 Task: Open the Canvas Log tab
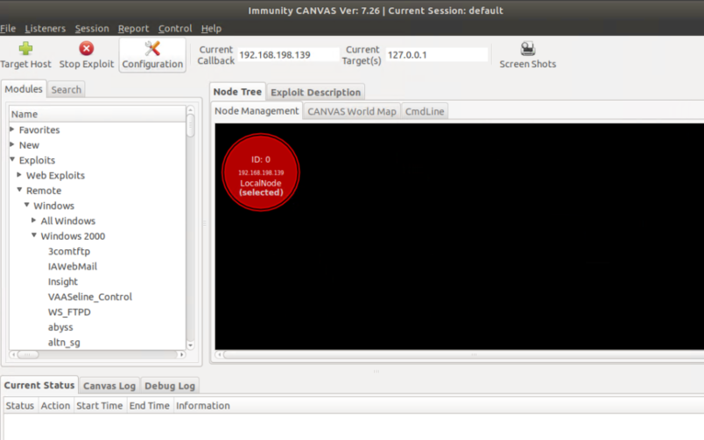pyautogui.click(x=109, y=386)
